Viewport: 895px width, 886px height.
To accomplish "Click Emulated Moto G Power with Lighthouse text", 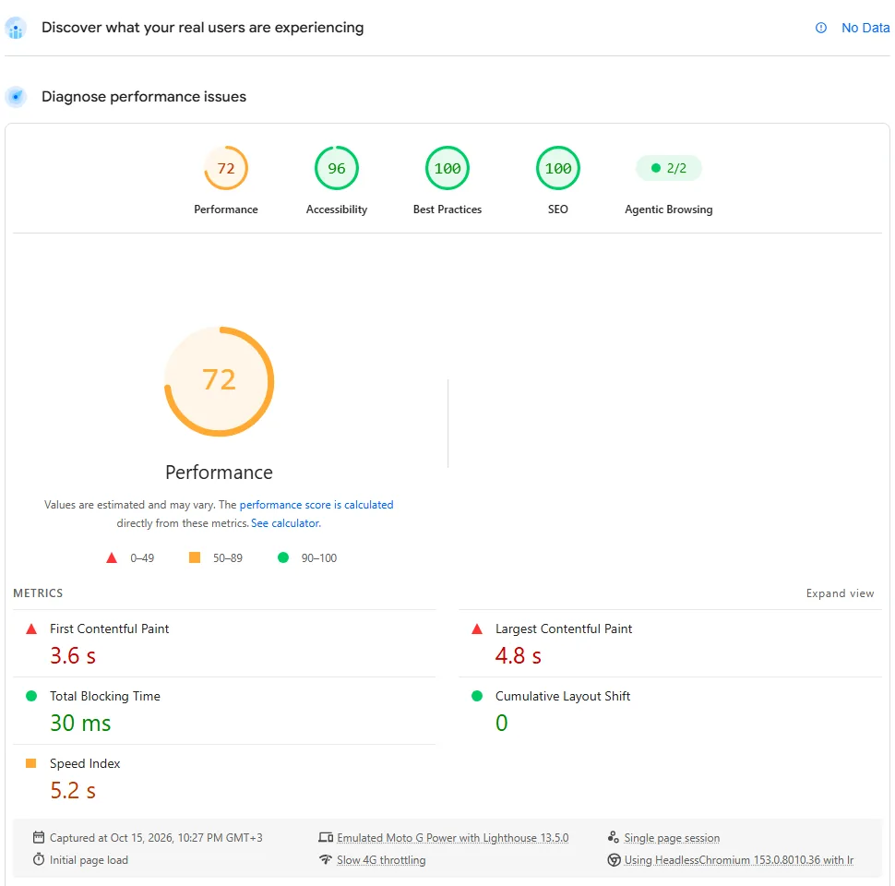I will click(x=453, y=837).
